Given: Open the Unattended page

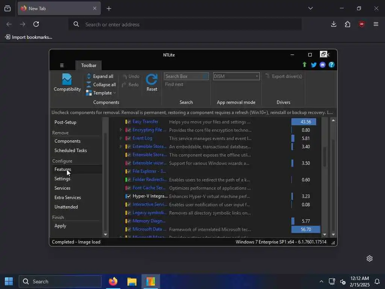Looking at the screenshot, I should 66,207.
